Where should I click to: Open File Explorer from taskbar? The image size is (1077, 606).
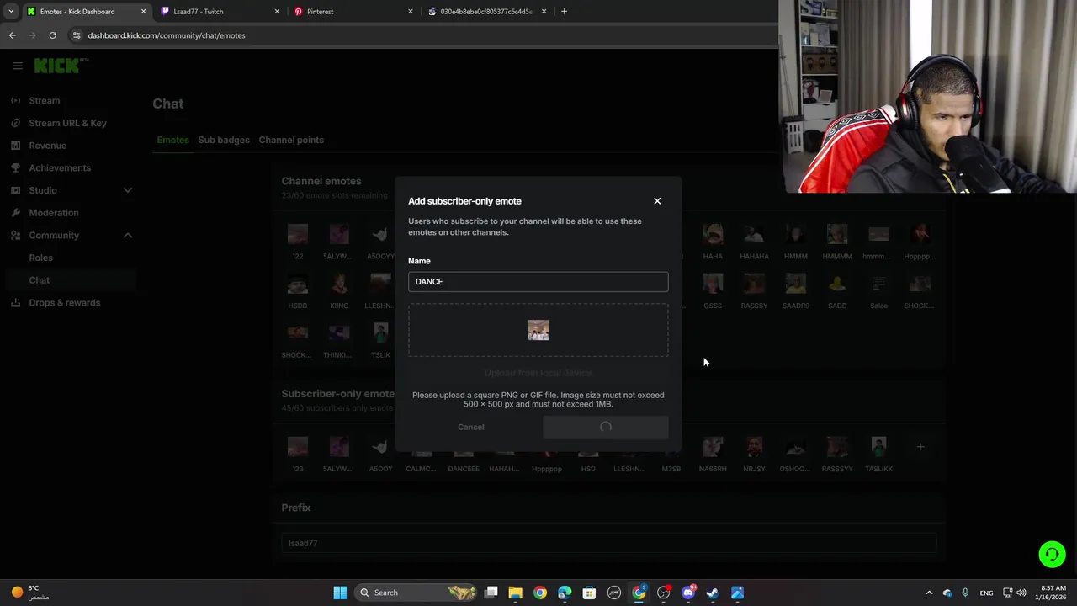click(x=516, y=593)
